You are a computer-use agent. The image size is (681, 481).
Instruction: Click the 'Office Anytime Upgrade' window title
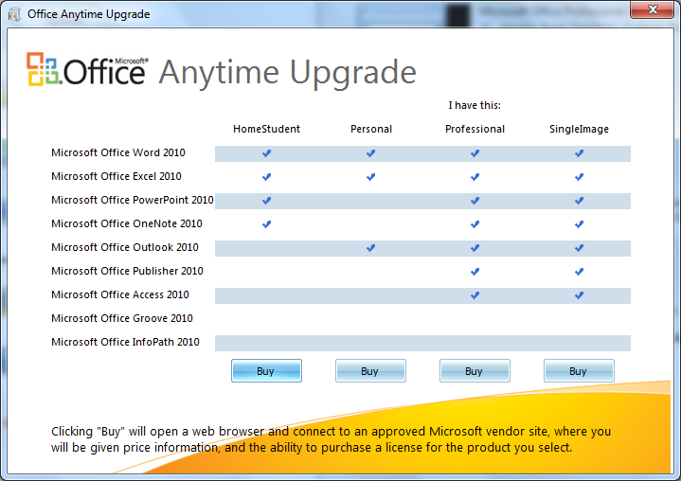(x=89, y=14)
